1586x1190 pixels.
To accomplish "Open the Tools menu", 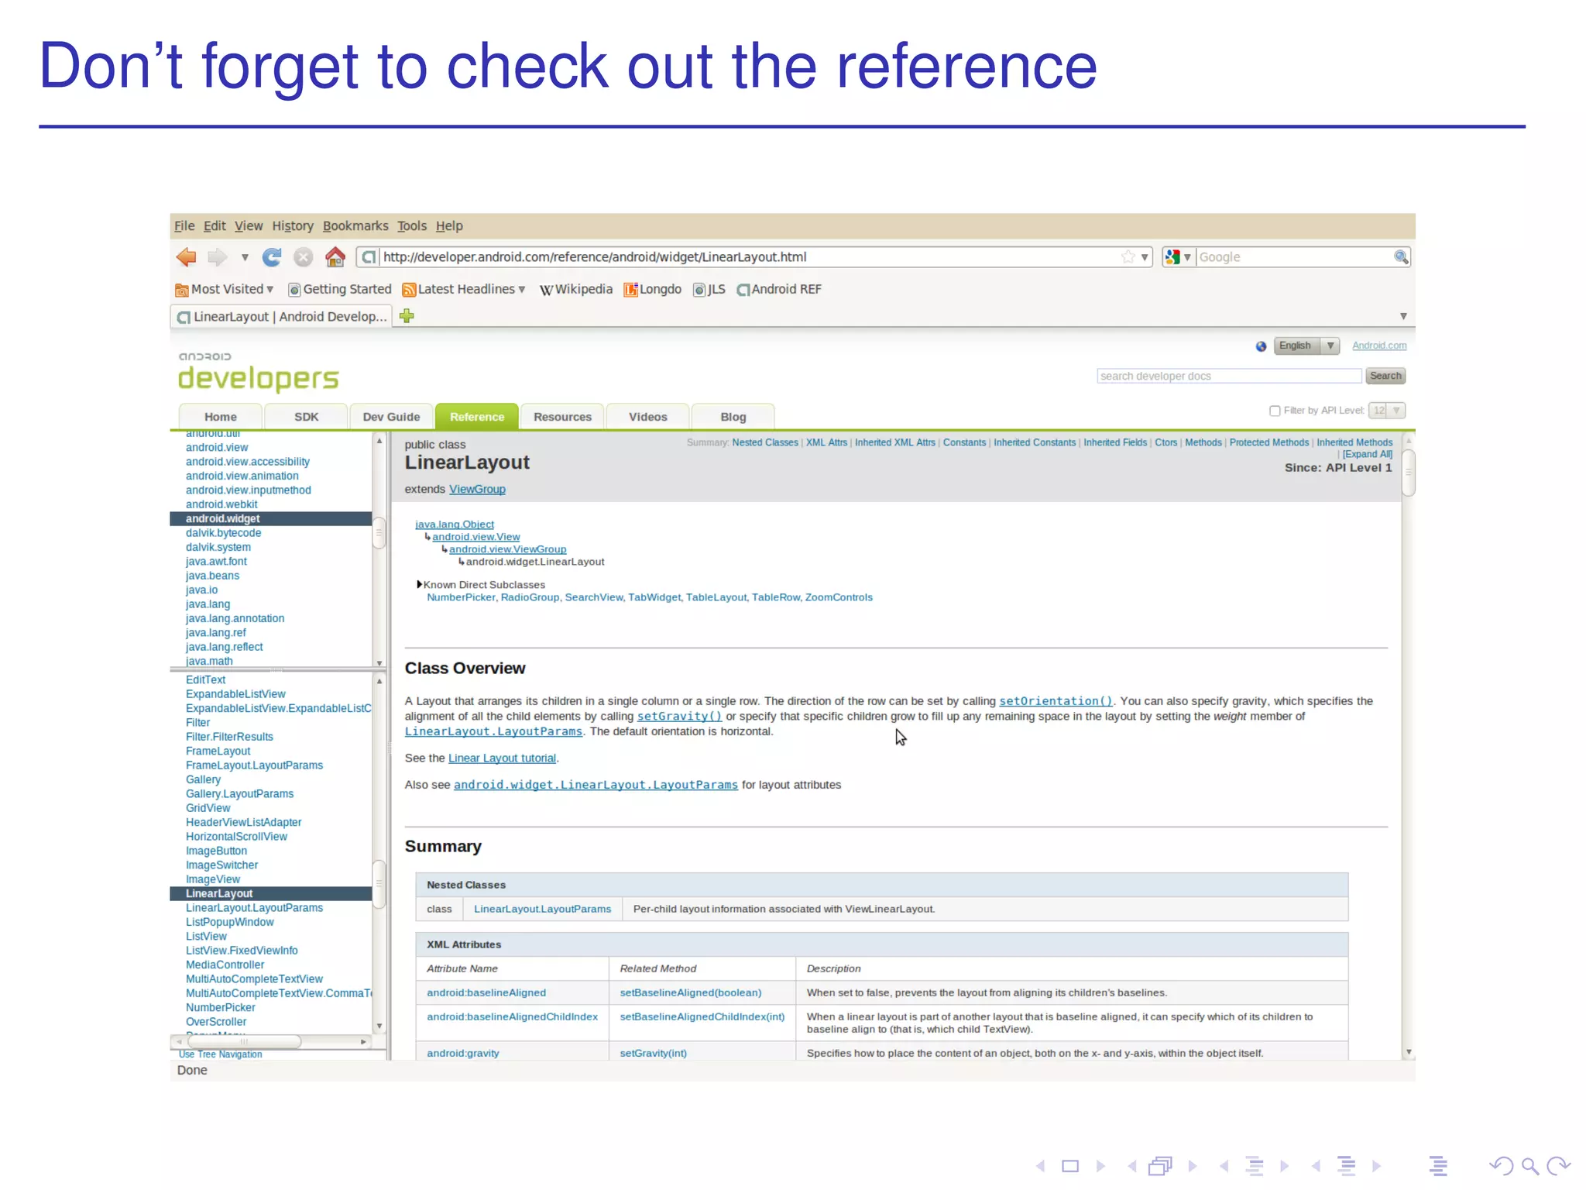I will (412, 225).
